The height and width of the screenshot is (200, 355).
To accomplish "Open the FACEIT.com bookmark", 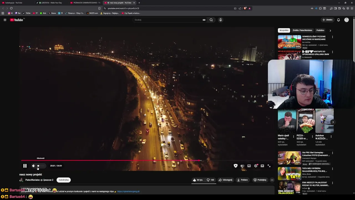I will coord(92,13).
